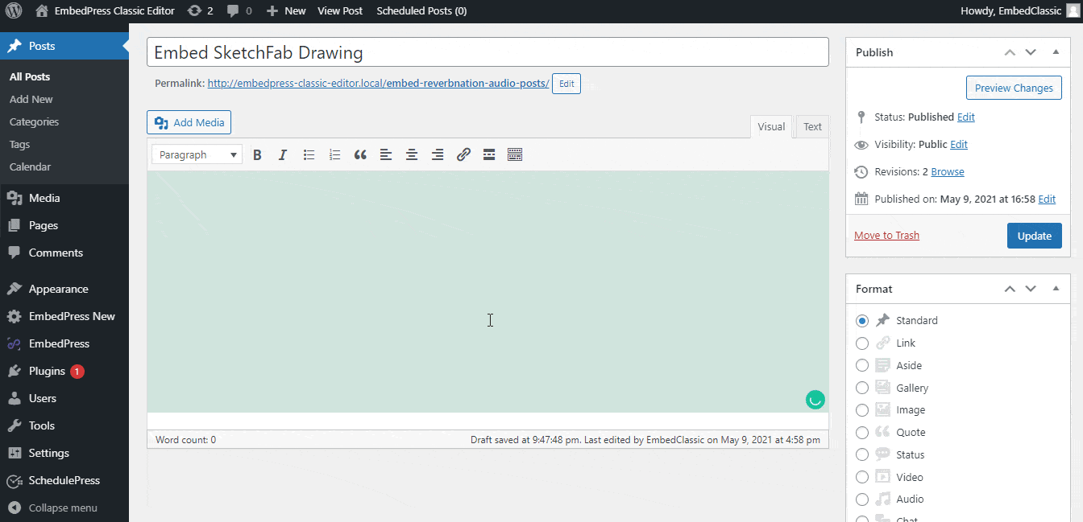Select the Aside post format

tap(862, 365)
